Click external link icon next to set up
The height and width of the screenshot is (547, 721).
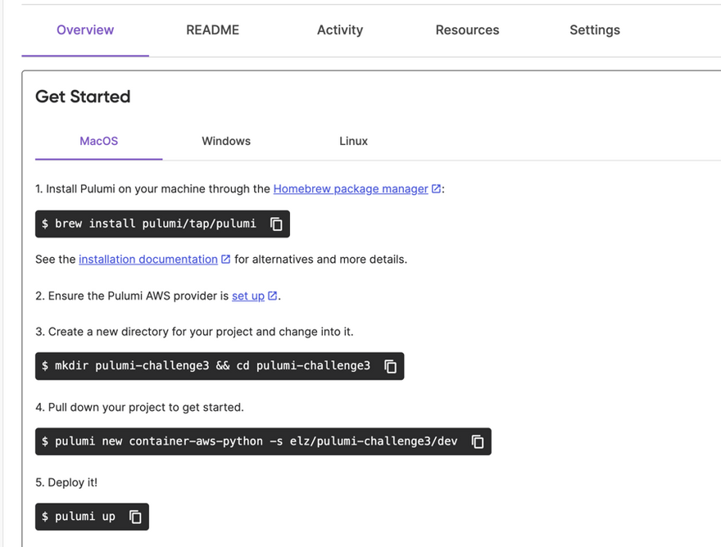[x=273, y=296]
